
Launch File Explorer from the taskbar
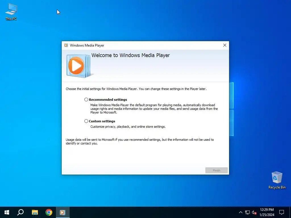35,212
